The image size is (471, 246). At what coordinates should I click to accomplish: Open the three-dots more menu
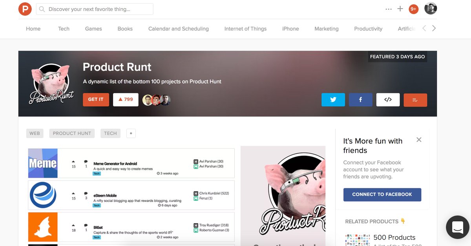389,9
